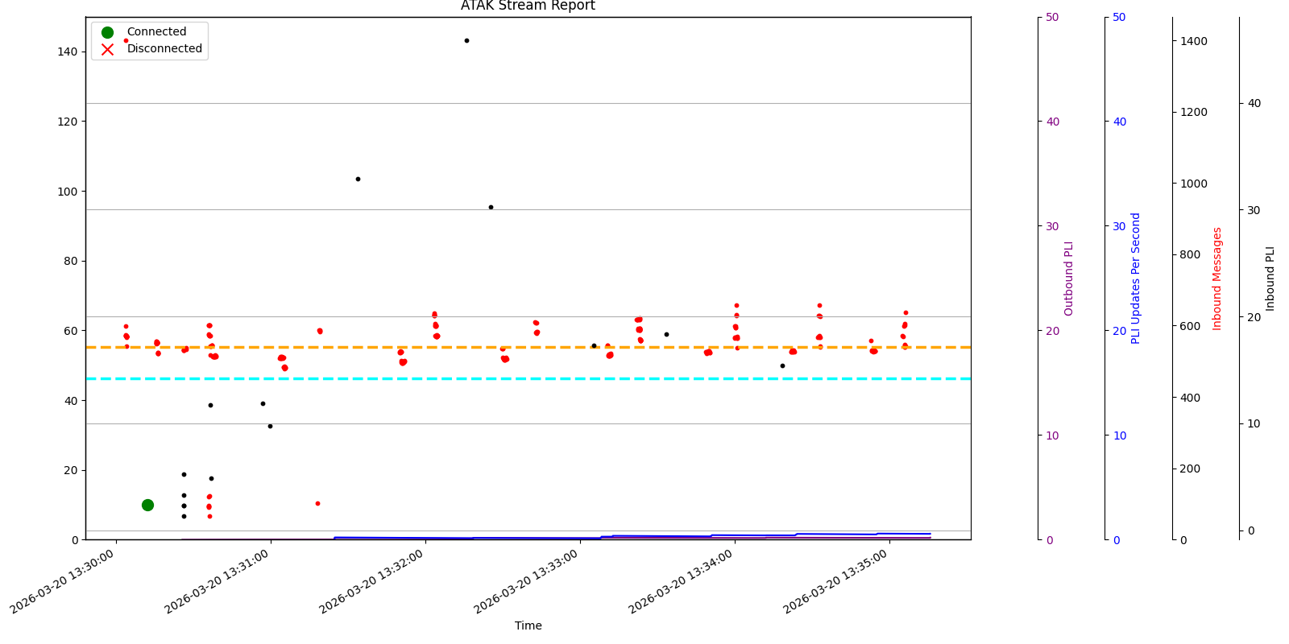1289x644 pixels.
Task: Click the black Inbound PLI axis label
Action: [x=1270, y=278]
